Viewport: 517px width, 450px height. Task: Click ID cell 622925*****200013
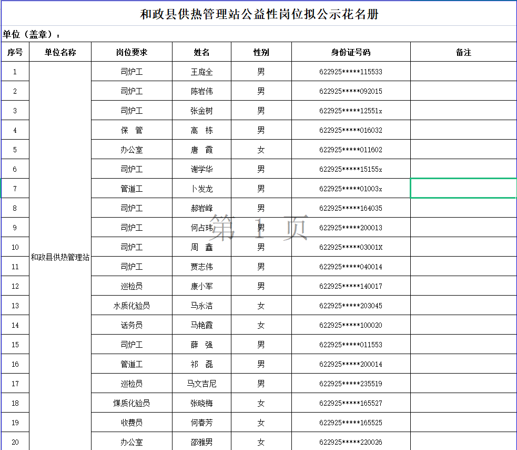click(351, 227)
